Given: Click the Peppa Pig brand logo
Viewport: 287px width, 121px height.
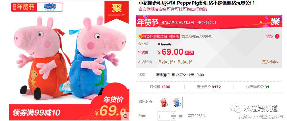Looking at the screenshot, I should coord(50,7).
